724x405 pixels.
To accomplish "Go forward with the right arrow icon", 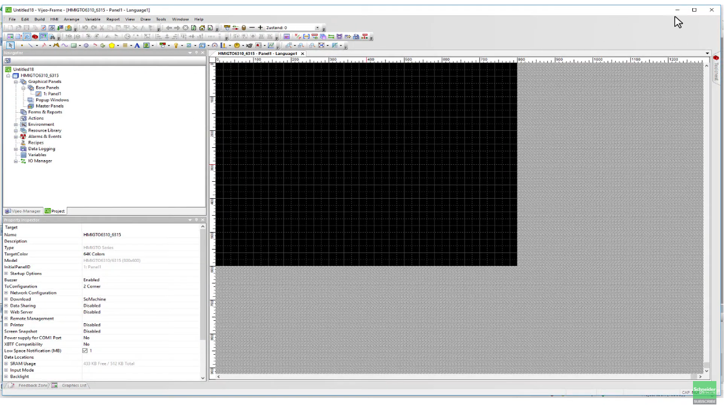I will [177, 27].
